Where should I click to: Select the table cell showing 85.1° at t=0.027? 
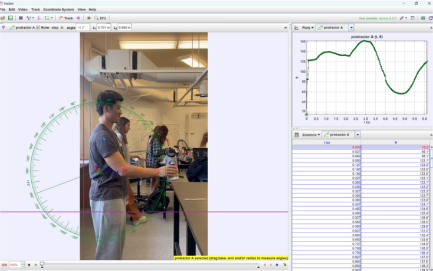(395, 152)
